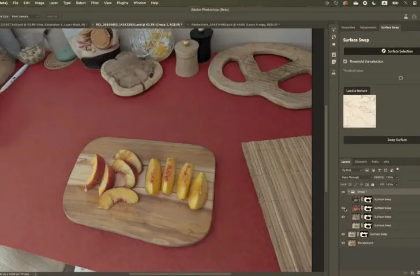Click the Opacity 100% field
Screen dimensions: 420x276
point(390,177)
